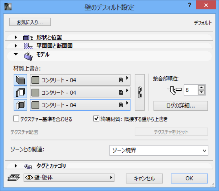Open third コンクリート - 04 material popup arrow
Image resolution: width=219 pixels, height=191 pixels.
point(127,103)
